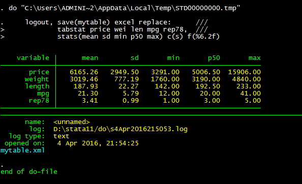Select weight median value 3190.00
The width and height of the screenshot is (302, 184).
click(x=206, y=79)
